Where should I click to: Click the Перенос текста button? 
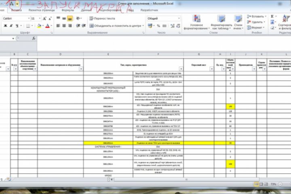point(102,18)
